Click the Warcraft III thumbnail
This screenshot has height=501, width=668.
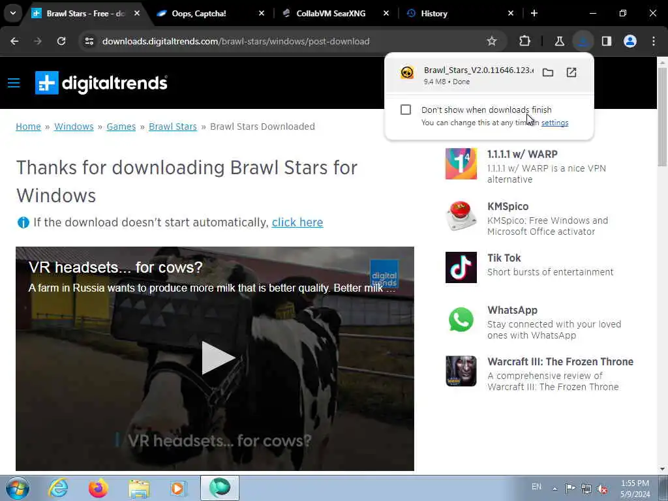point(461,371)
